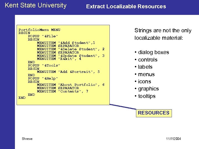The height and width of the screenshot is (149, 199).
Task: Click the tooltips bullet
Action: 145,96
